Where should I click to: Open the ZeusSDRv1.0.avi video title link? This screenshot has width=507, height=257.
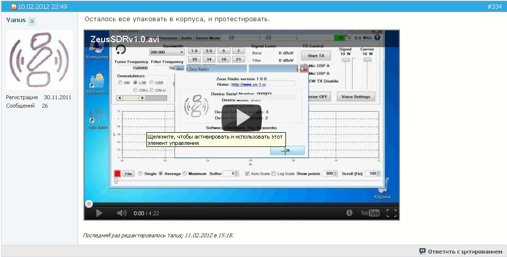click(124, 39)
